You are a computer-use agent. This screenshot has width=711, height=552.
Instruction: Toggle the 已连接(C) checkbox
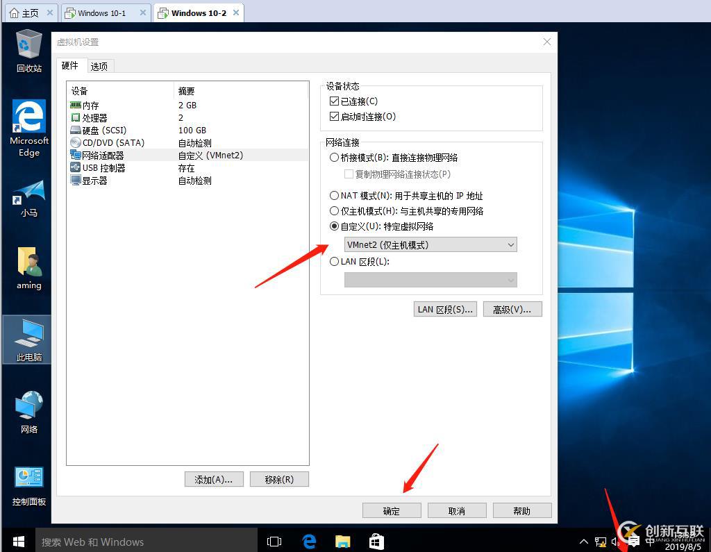pos(334,101)
